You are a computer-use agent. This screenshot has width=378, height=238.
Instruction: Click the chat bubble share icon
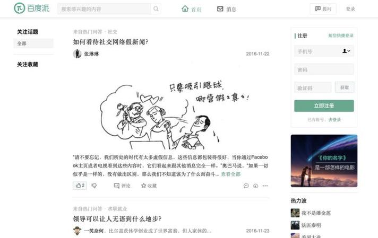(x=246, y=186)
